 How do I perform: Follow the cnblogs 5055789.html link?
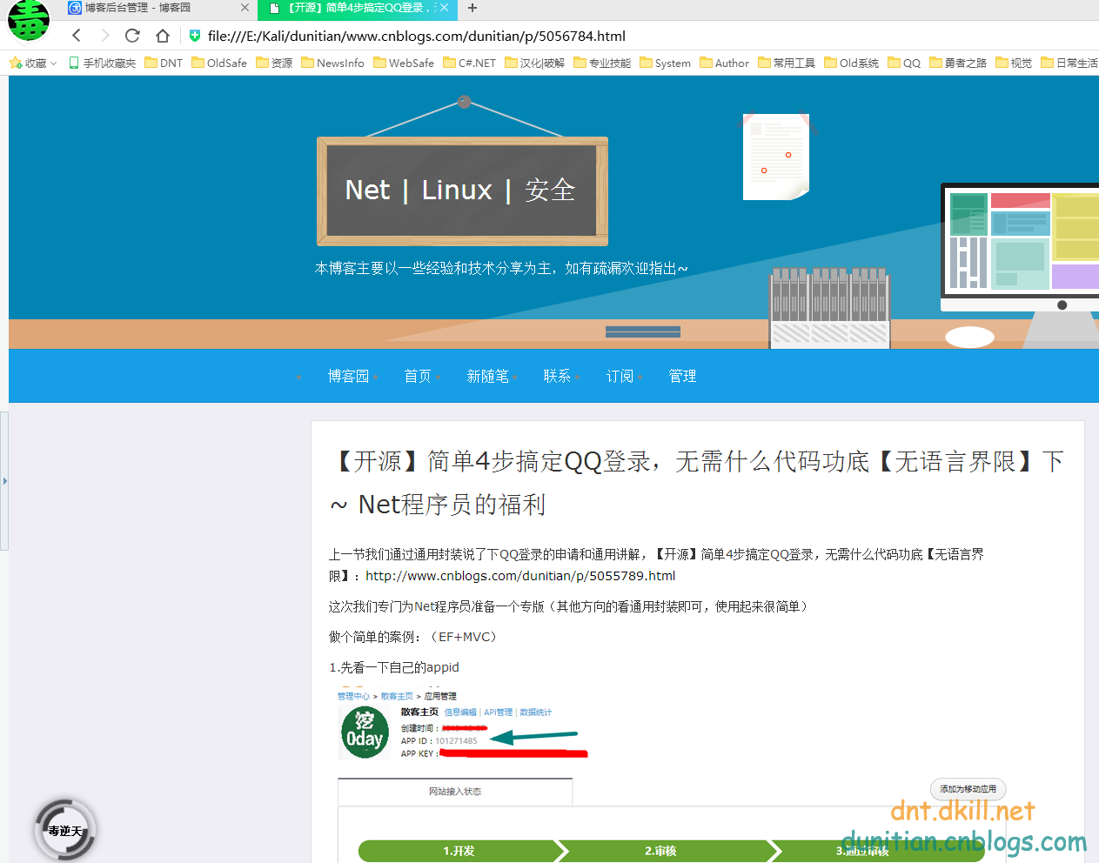coord(520,576)
